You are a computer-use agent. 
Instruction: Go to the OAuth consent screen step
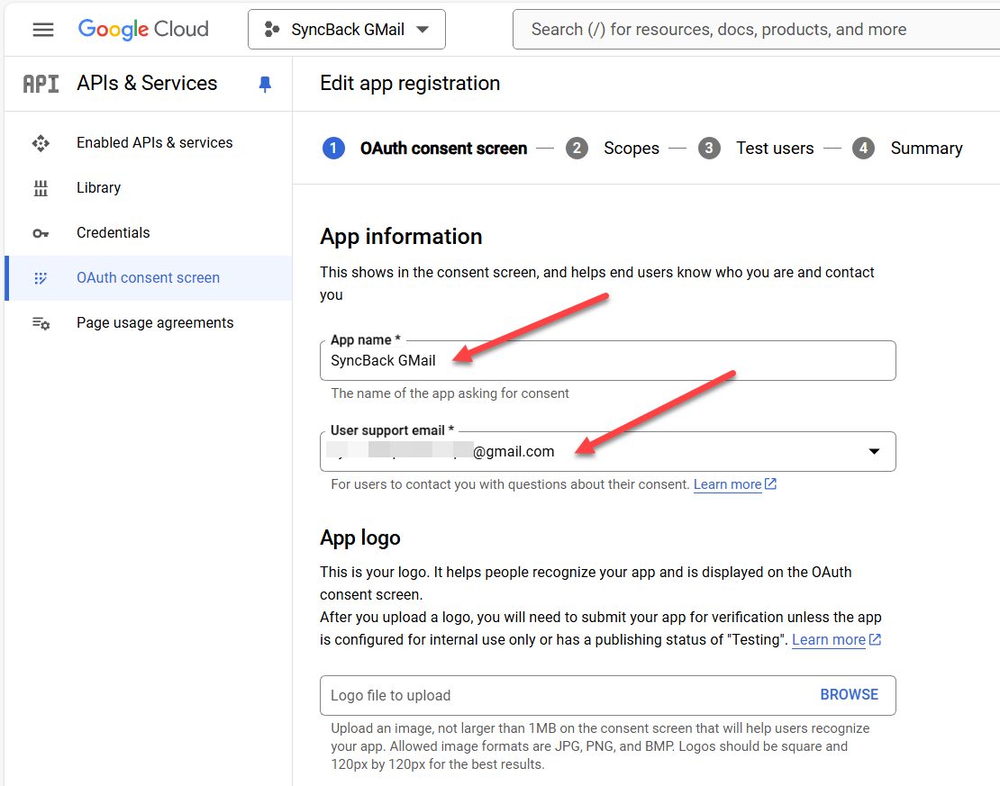click(443, 148)
